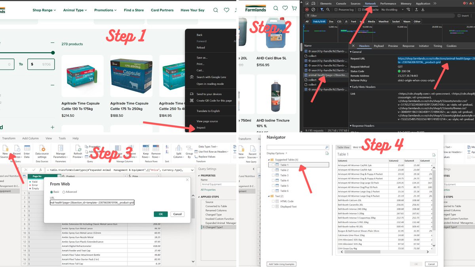Click Cancel in the From Web dialog
475x267 pixels.
click(x=177, y=214)
